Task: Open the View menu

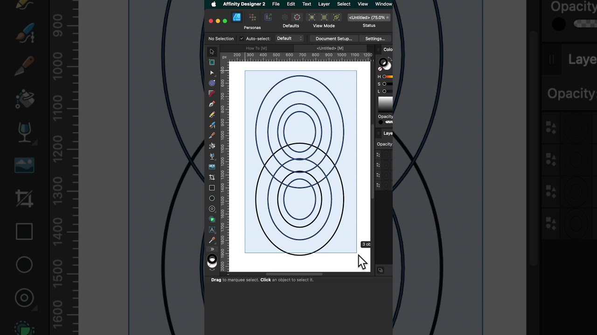Action: [363, 4]
